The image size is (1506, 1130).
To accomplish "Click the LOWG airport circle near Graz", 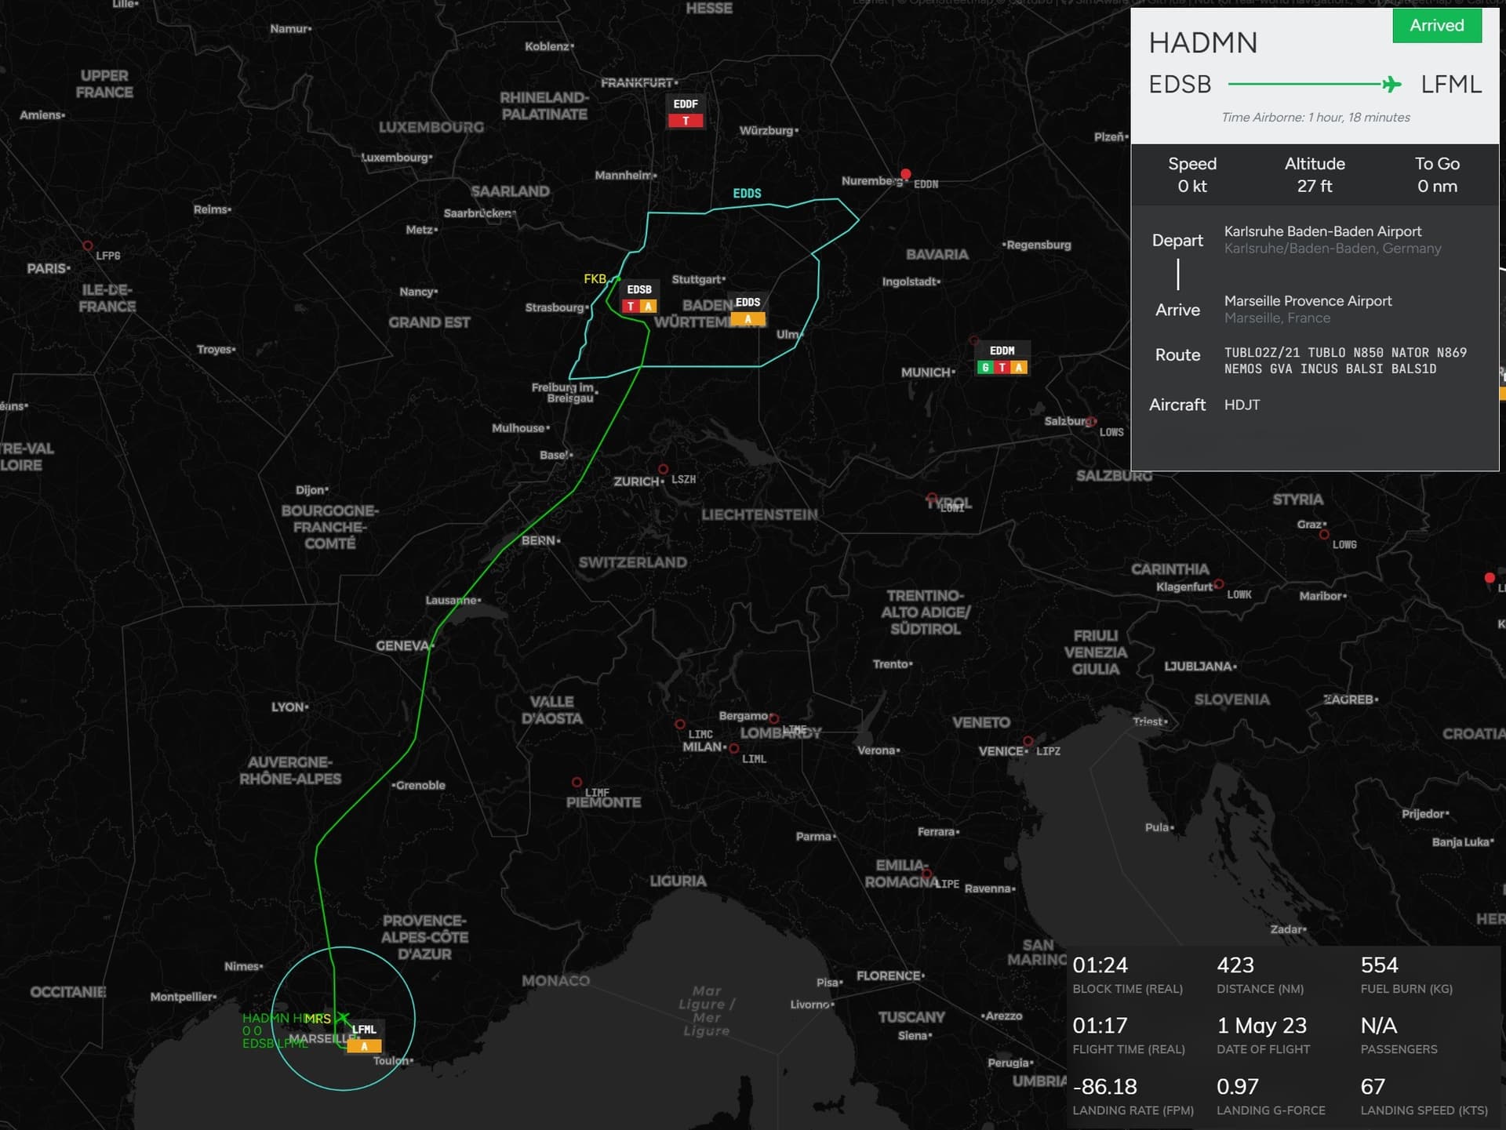I will [x=1324, y=535].
